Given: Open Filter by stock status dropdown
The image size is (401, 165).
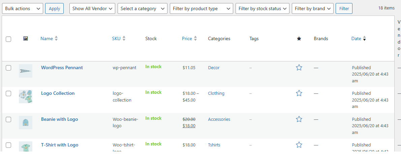Looking at the screenshot, I should click(x=263, y=8).
